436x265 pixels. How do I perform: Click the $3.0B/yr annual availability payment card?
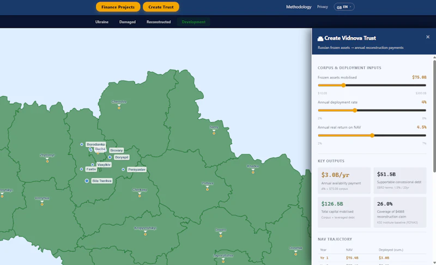coord(344,180)
